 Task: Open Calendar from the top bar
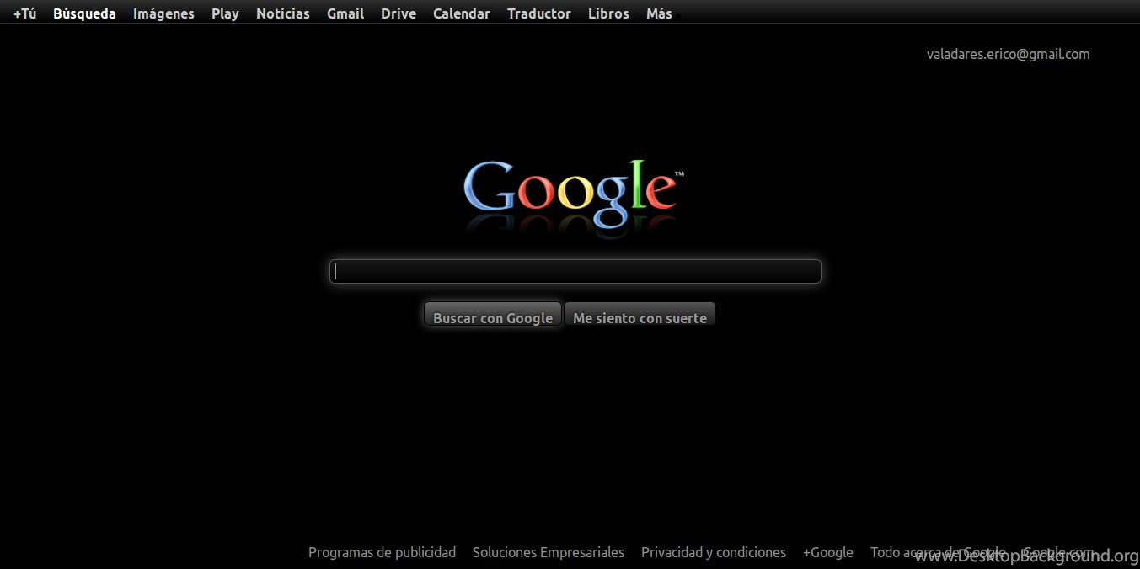tap(461, 13)
